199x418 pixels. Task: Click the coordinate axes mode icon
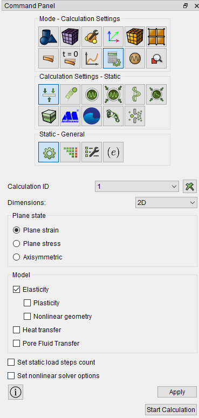point(113,37)
